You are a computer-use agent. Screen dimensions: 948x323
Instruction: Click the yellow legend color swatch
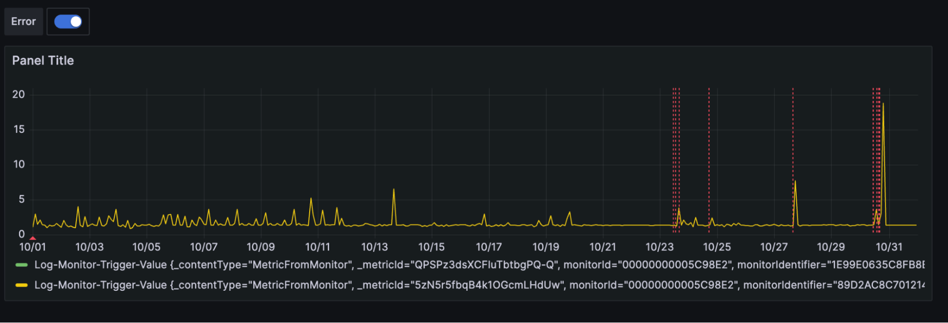pos(21,286)
